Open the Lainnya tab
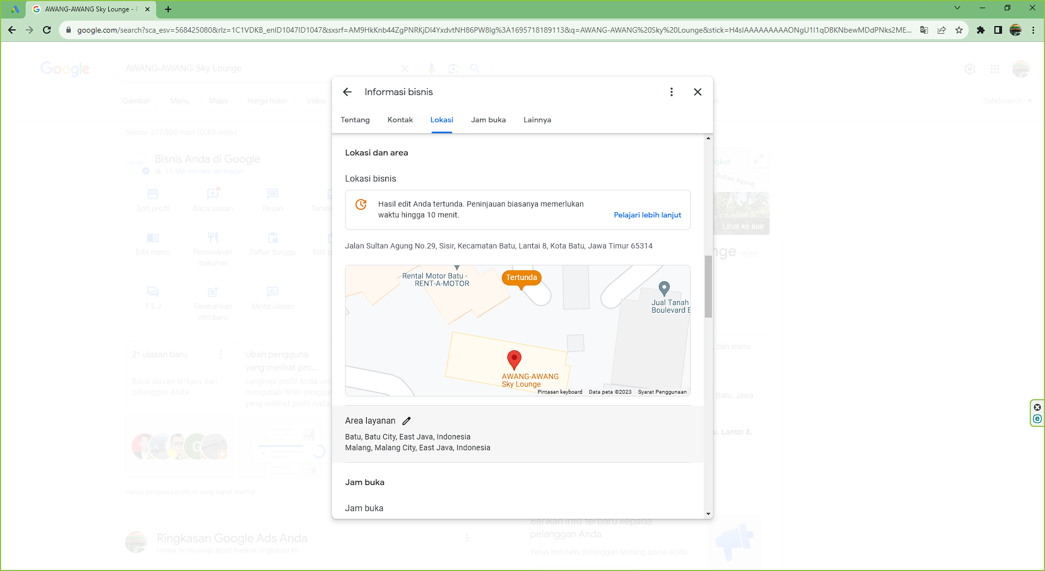The image size is (1045, 571). [537, 120]
